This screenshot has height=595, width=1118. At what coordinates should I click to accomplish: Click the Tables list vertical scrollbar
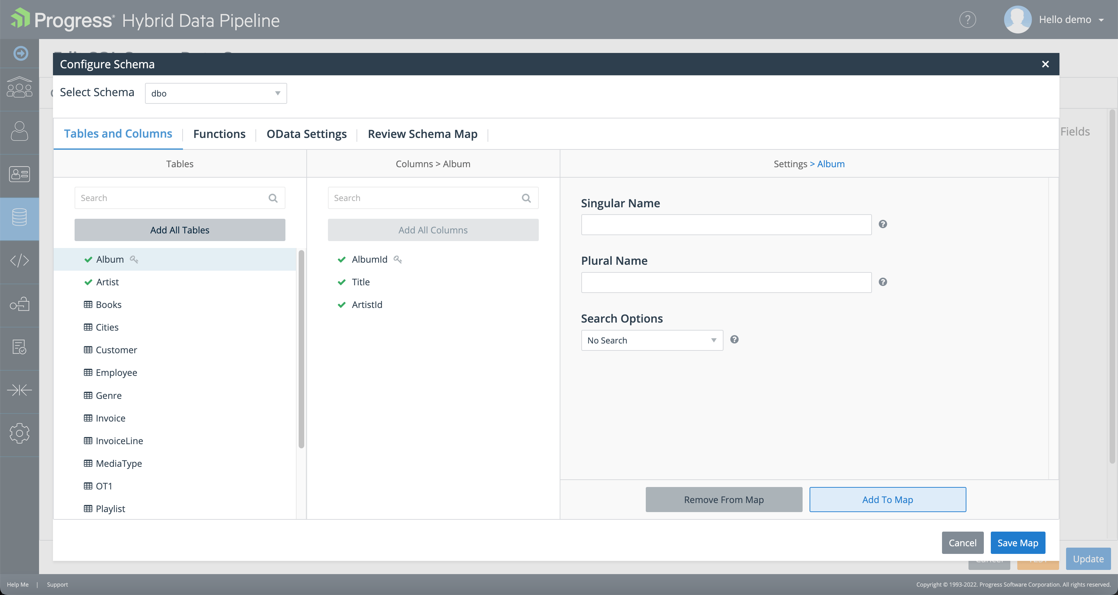pyautogui.click(x=301, y=349)
